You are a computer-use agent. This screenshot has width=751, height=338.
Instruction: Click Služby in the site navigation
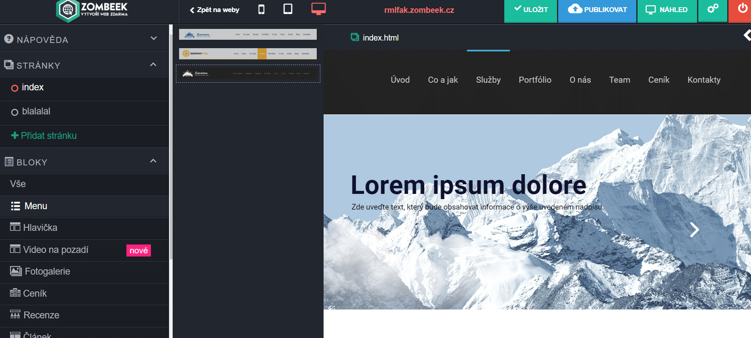pos(488,80)
